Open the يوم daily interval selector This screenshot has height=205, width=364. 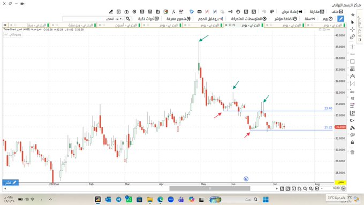[328, 19]
